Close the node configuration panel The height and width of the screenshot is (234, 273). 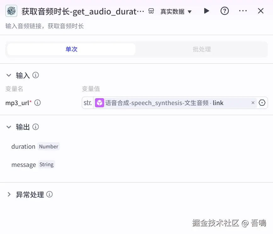tap(261, 11)
